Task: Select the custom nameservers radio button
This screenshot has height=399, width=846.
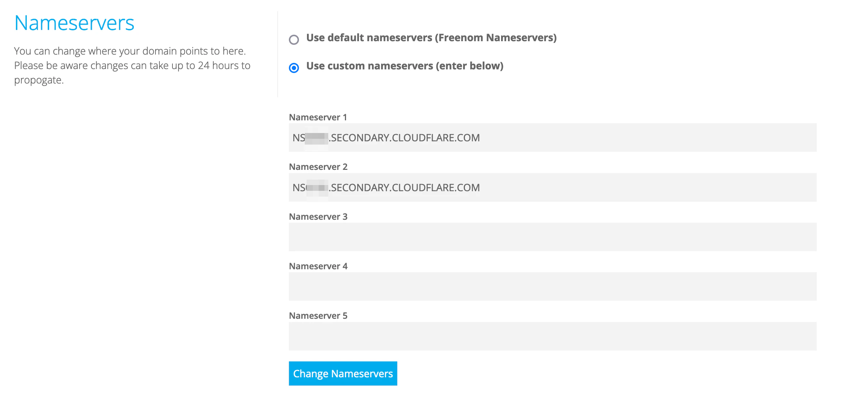Action: tap(294, 68)
